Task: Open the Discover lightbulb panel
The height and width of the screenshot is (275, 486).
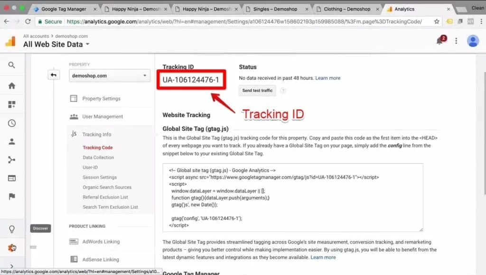Action: 12,229
